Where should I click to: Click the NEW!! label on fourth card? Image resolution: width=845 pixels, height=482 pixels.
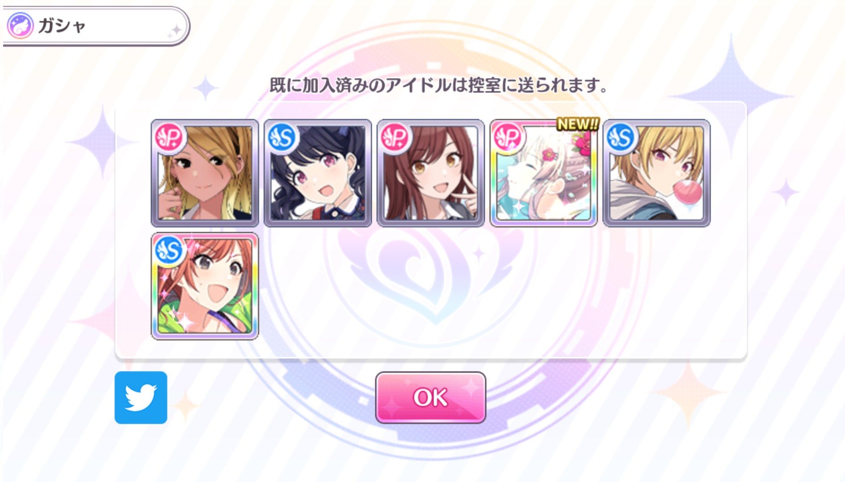pyautogui.click(x=577, y=124)
